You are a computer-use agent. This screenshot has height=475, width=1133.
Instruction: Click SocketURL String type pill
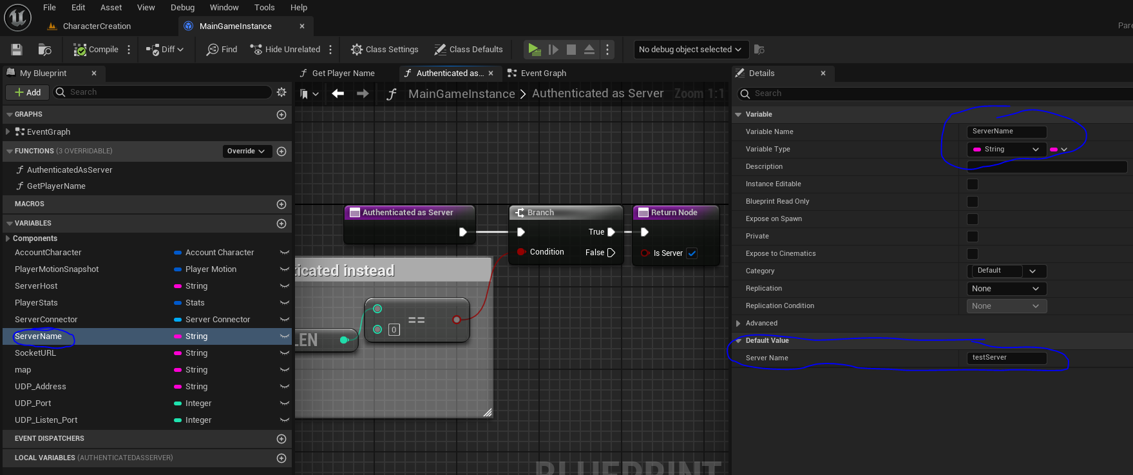(x=178, y=353)
